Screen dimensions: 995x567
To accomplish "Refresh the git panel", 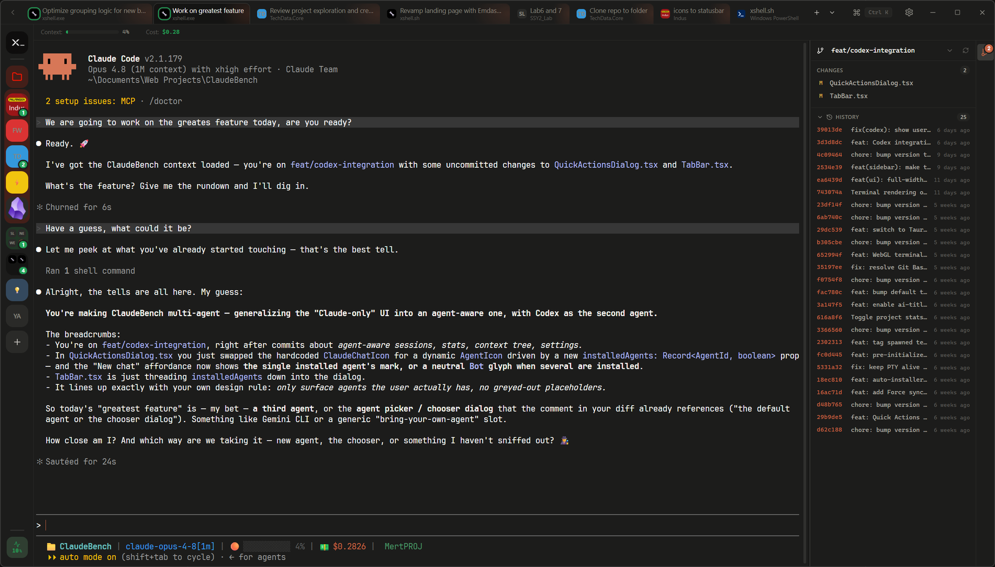I will (x=966, y=50).
